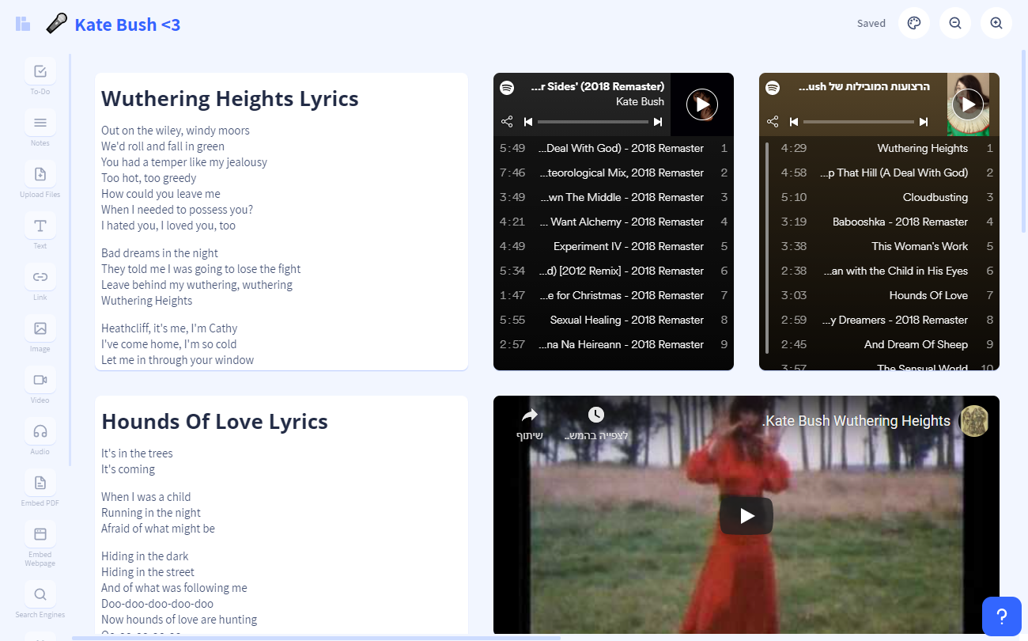1028x641 pixels.
Task: Open the "...r Sides' (2018 Remaster)" album title link
Action: tap(598, 86)
